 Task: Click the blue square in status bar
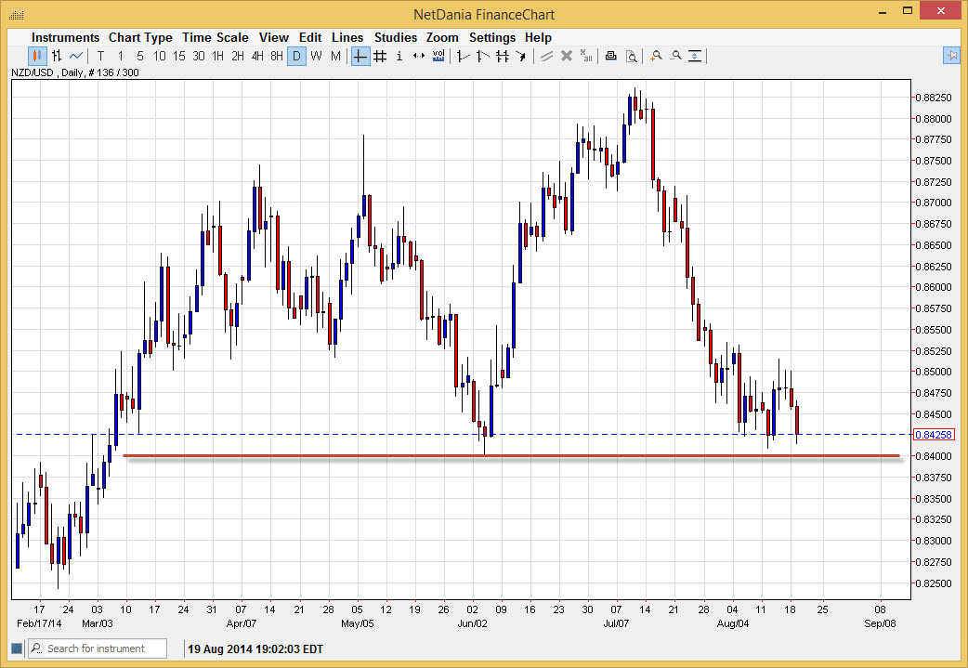click(16, 648)
